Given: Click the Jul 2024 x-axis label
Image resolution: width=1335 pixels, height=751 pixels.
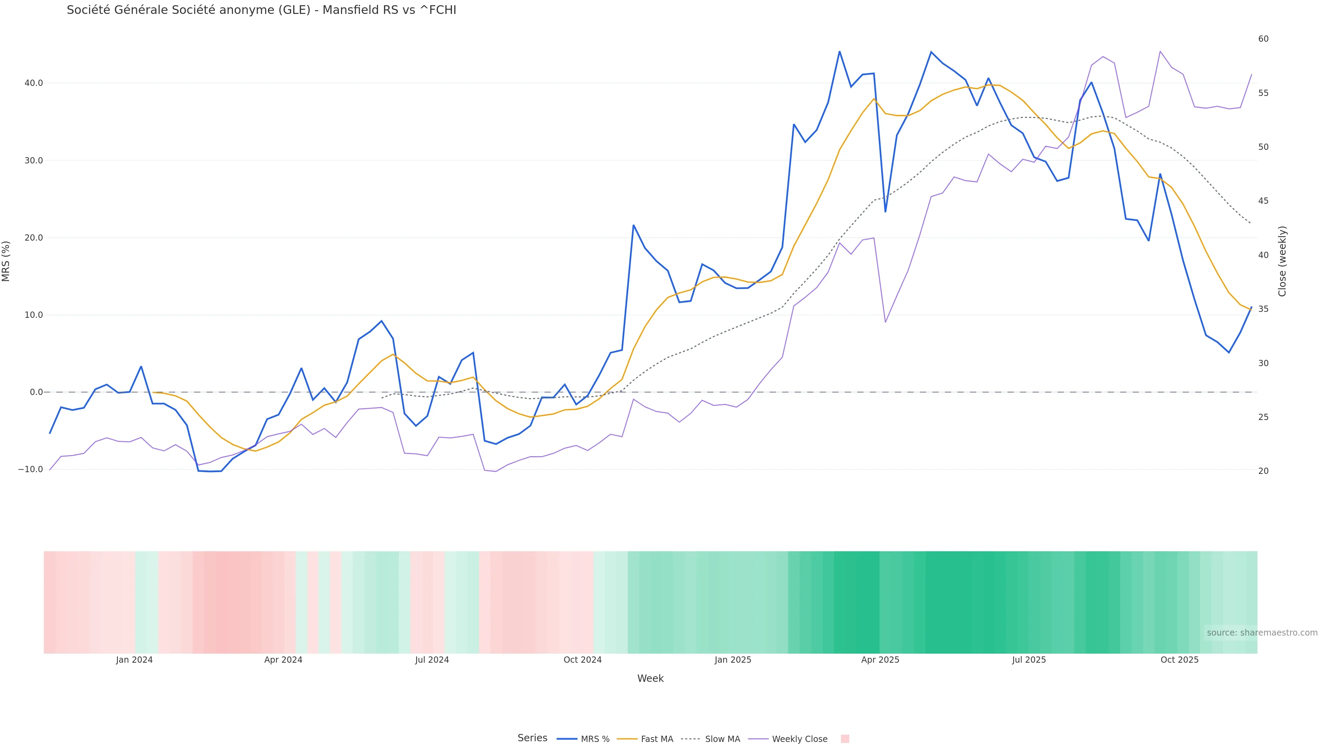Looking at the screenshot, I should point(432,660).
